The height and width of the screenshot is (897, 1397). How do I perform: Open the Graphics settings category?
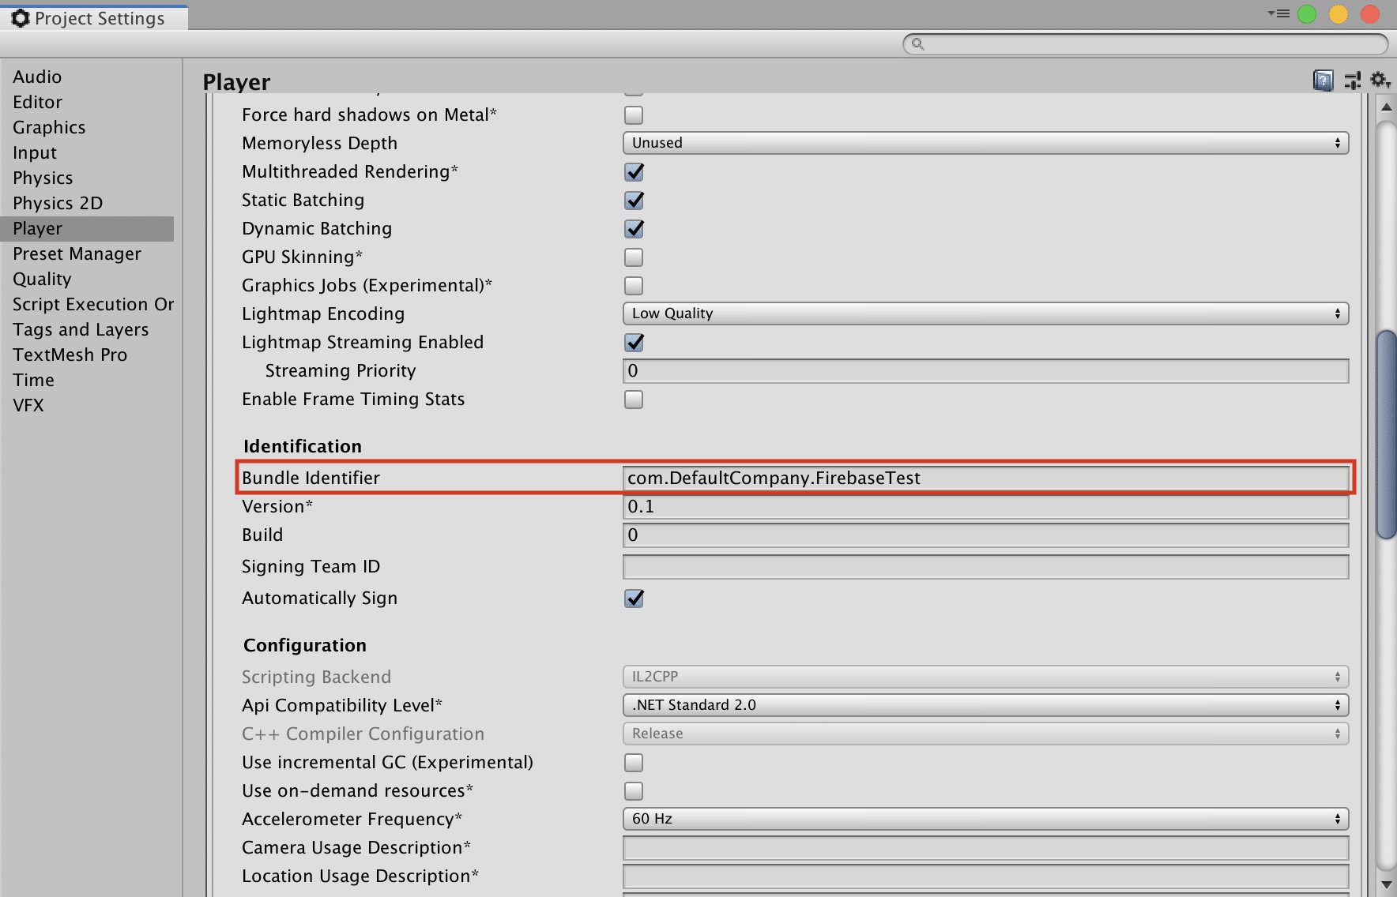click(x=49, y=127)
